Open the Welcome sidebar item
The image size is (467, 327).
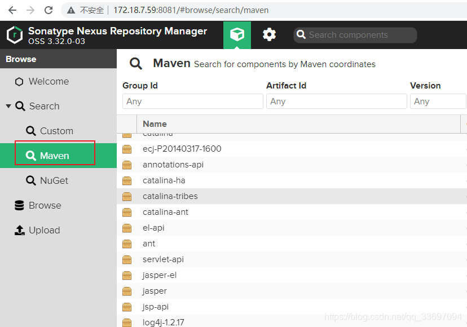(59, 81)
